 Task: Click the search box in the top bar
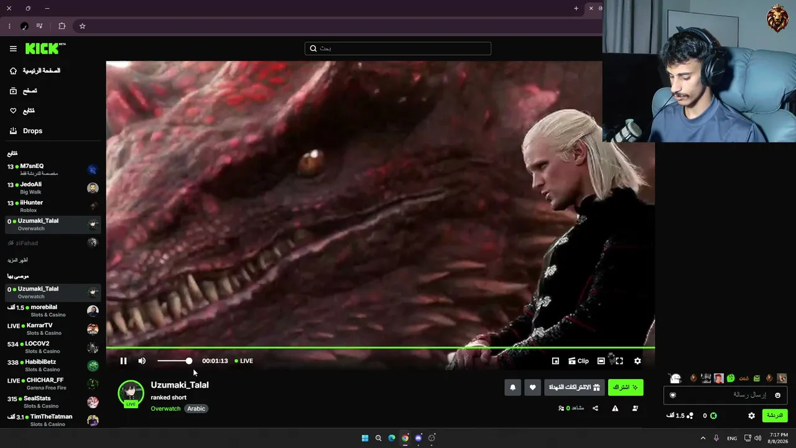398,49
